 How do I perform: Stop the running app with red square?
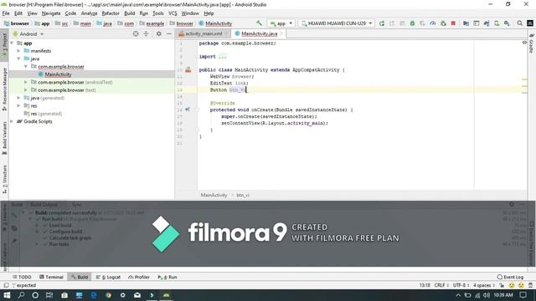click(453, 23)
